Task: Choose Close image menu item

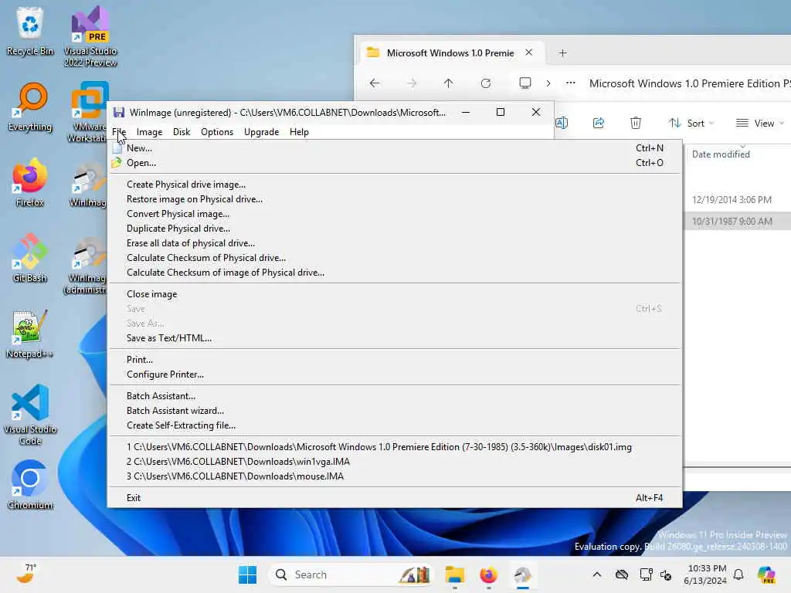Action: tap(395, 294)
